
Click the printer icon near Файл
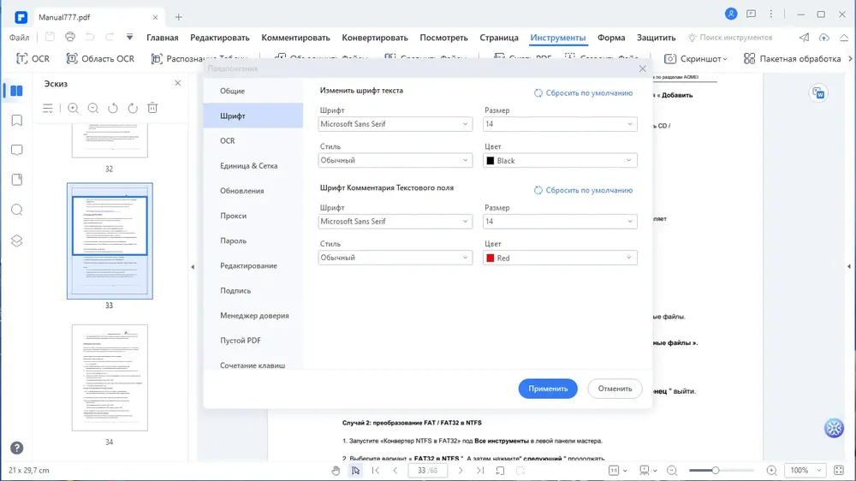[x=70, y=37]
